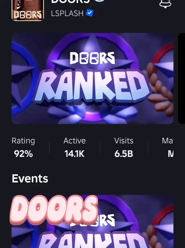Select the Rating 92% stat
This screenshot has height=248, width=185.
pyautogui.click(x=23, y=147)
